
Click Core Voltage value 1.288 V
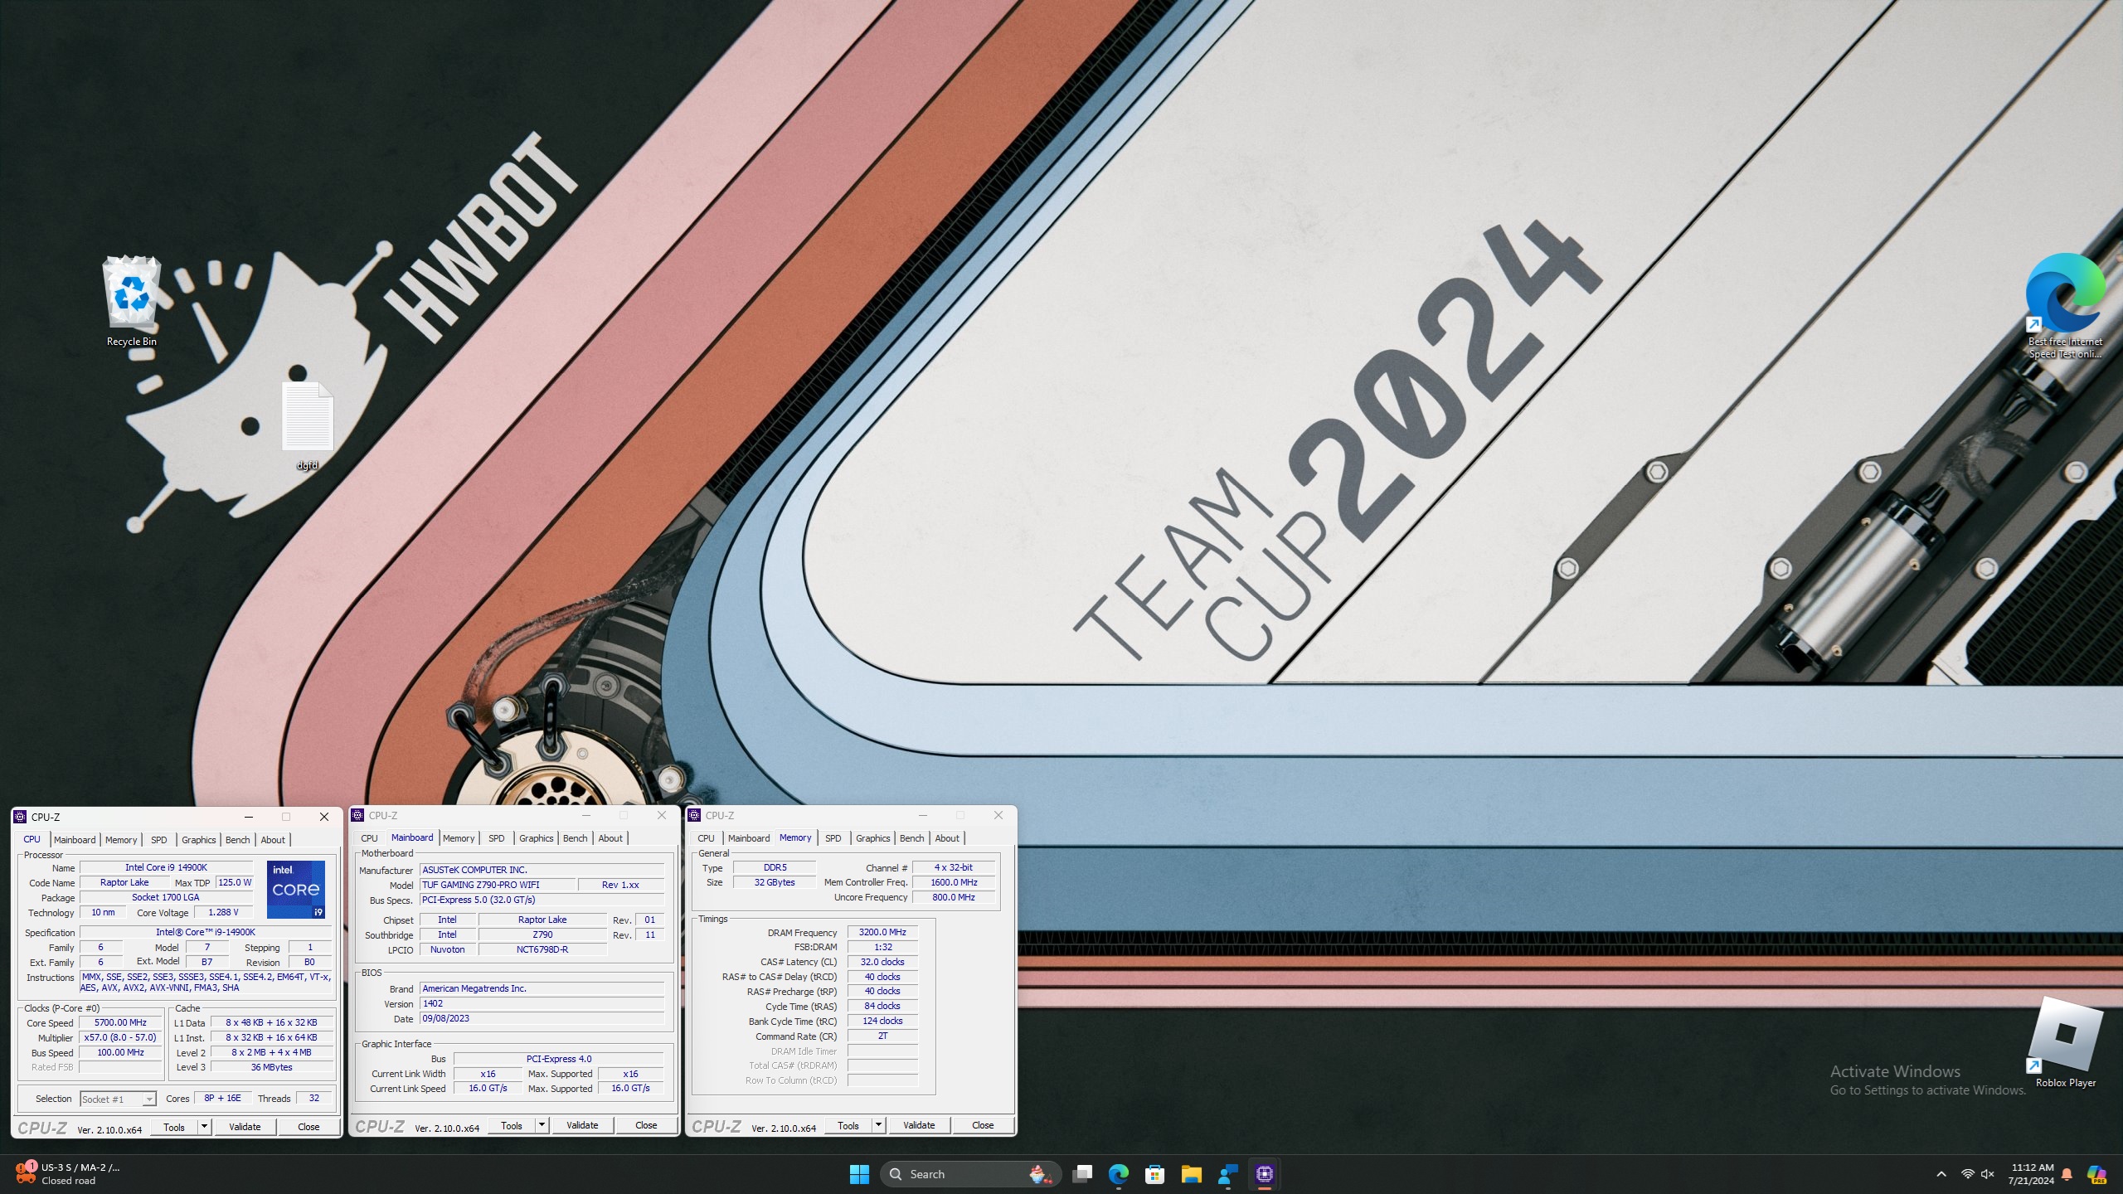[223, 912]
